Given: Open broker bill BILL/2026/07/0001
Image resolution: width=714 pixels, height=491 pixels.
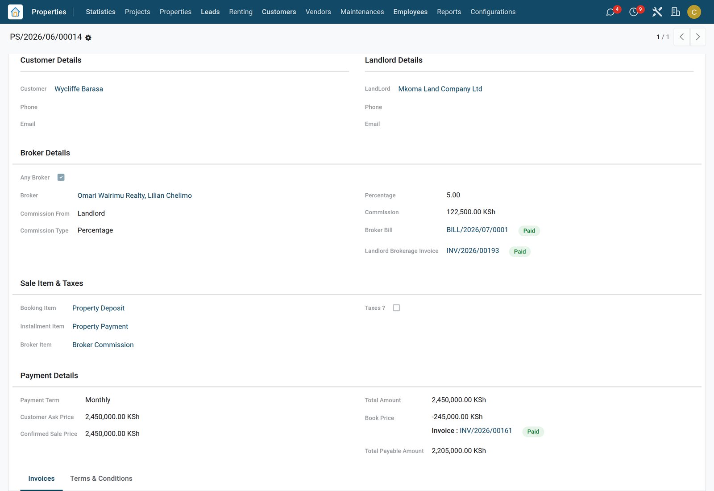Looking at the screenshot, I should (x=477, y=230).
